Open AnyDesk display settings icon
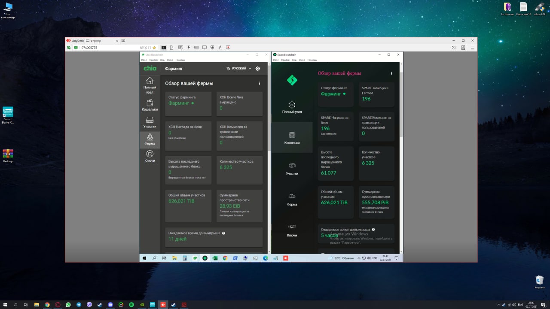550x309 pixels. (x=205, y=47)
